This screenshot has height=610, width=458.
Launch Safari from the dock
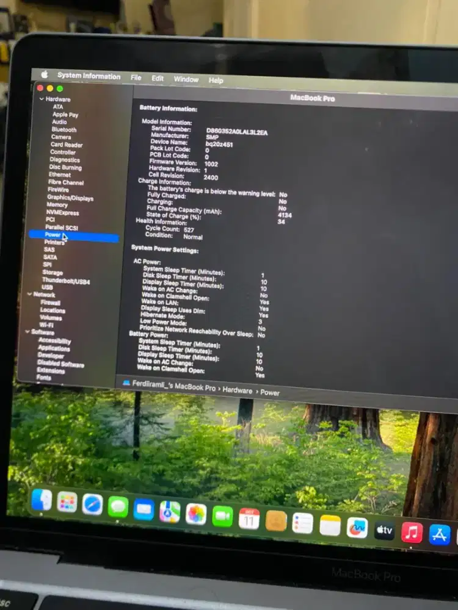tap(92, 504)
